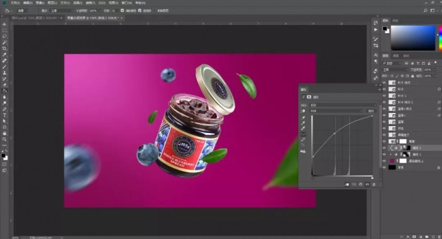Open the layer blending mode dropdown
Viewport: 442px width, 239px height.
395,70
